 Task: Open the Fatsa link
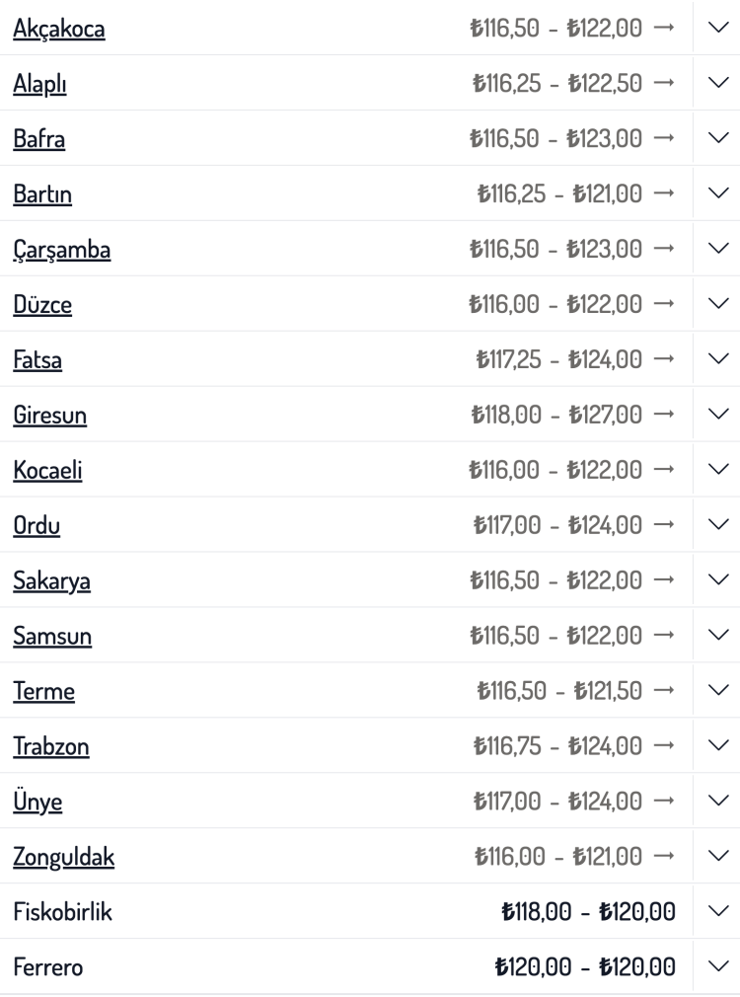[x=37, y=361]
